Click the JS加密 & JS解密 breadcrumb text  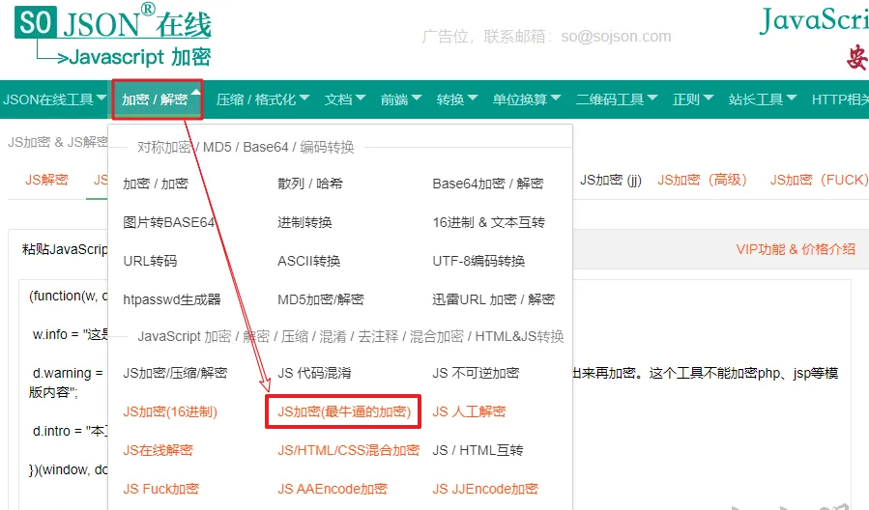pos(58,142)
